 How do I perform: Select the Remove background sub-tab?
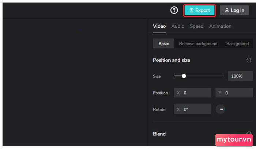[x=198, y=44]
